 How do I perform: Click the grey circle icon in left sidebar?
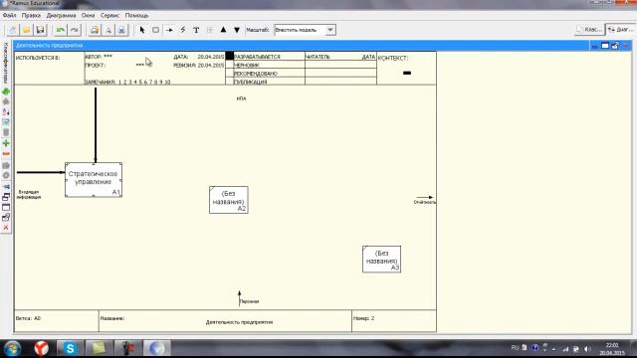click(6, 175)
